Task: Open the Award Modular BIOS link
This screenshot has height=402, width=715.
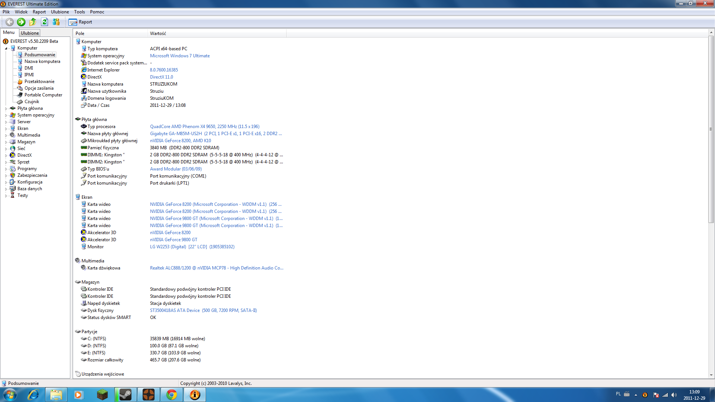Action: tap(176, 169)
